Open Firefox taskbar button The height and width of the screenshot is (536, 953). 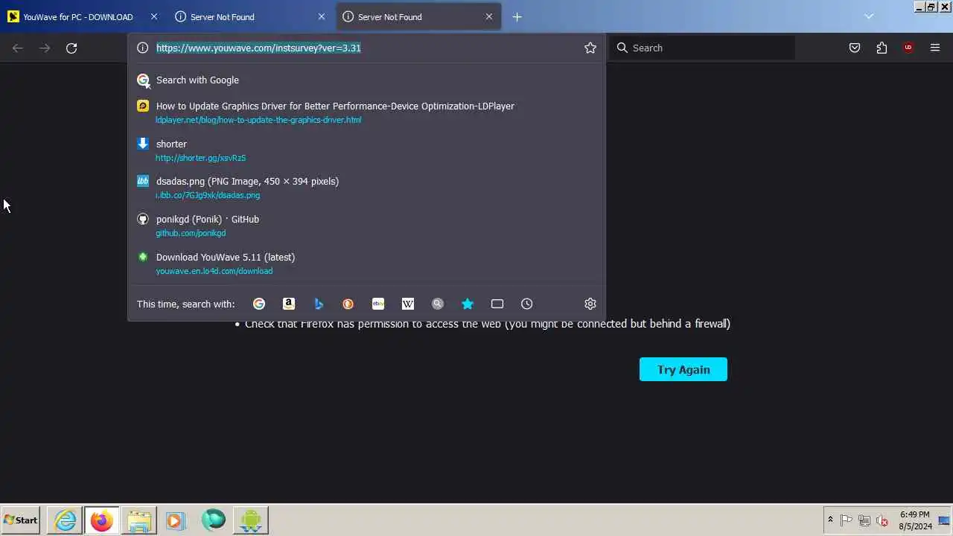(101, 520)
